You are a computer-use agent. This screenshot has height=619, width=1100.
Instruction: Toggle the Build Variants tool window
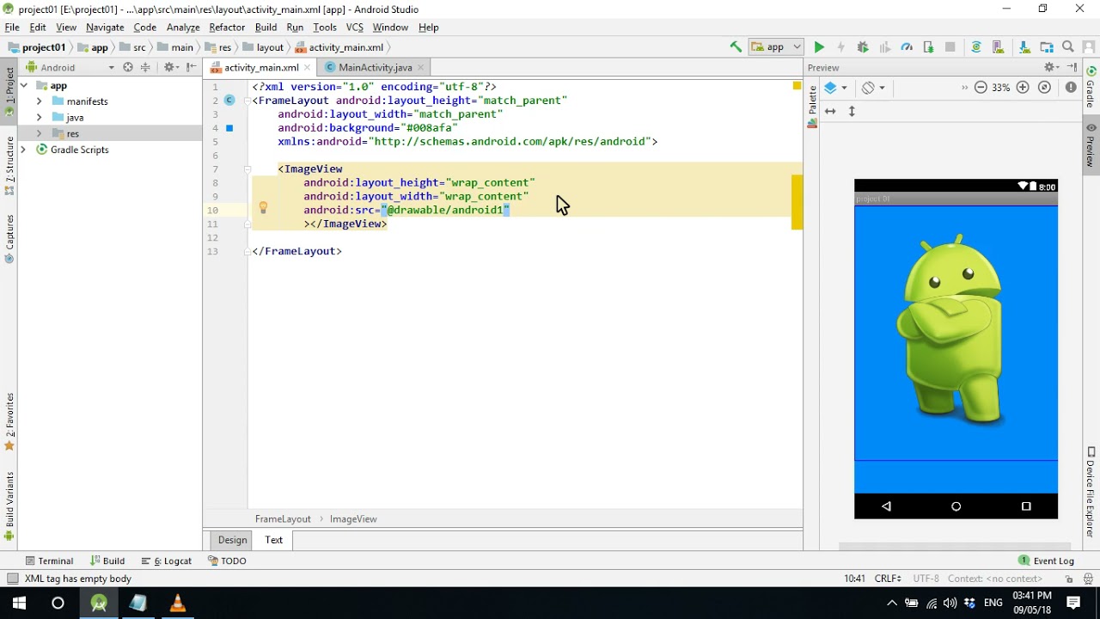(x=9, y=505)
